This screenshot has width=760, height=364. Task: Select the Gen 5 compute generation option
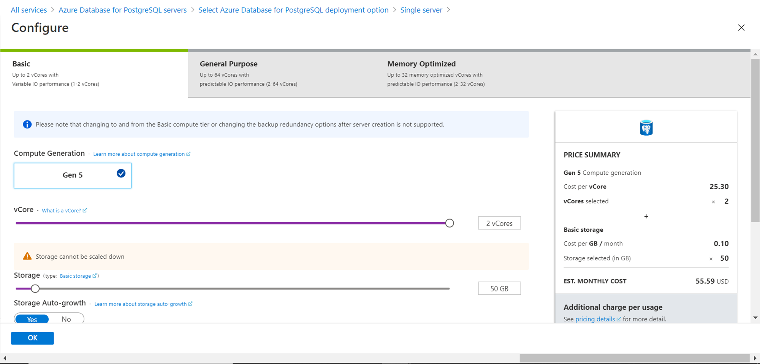[73, 175]
